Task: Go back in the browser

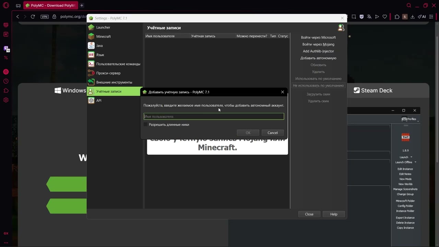Action: [x=18, y=16]
